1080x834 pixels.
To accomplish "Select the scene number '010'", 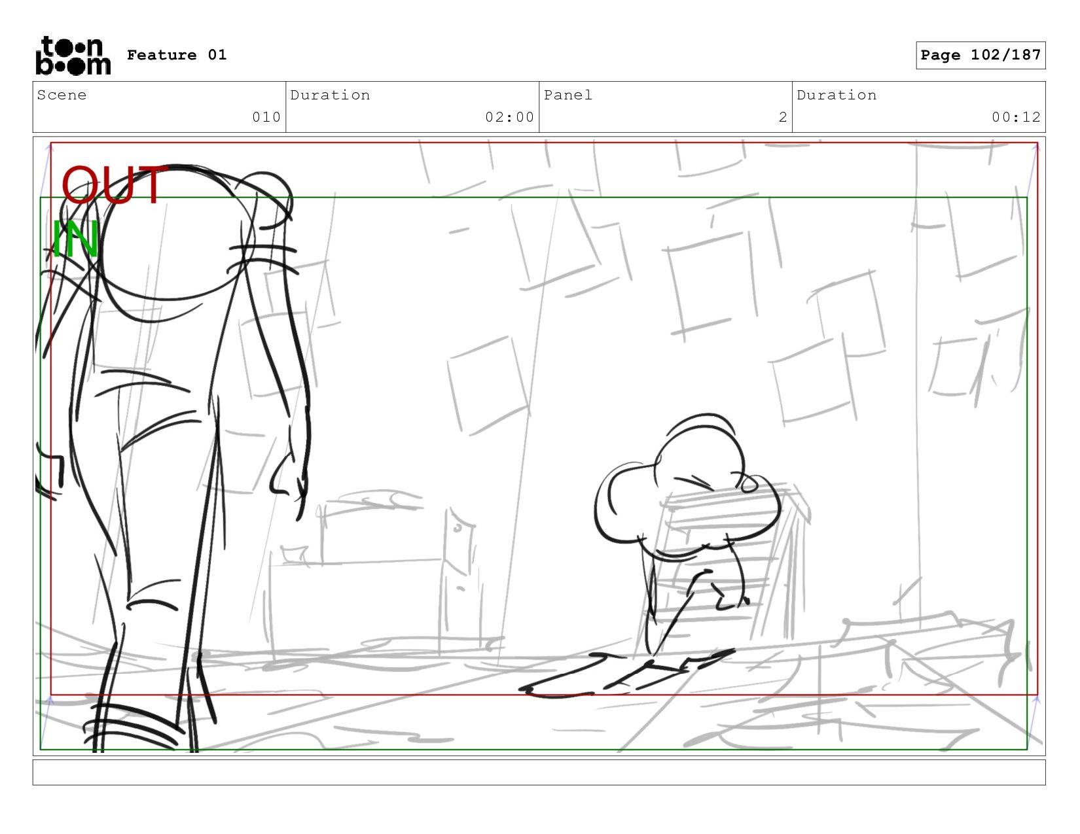I will (x=266, y=117).
